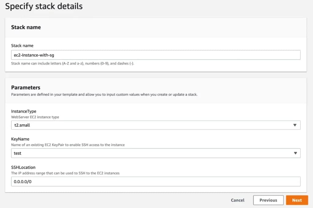Click the 'Parameters' section header
313x208 pixels.
26,88
